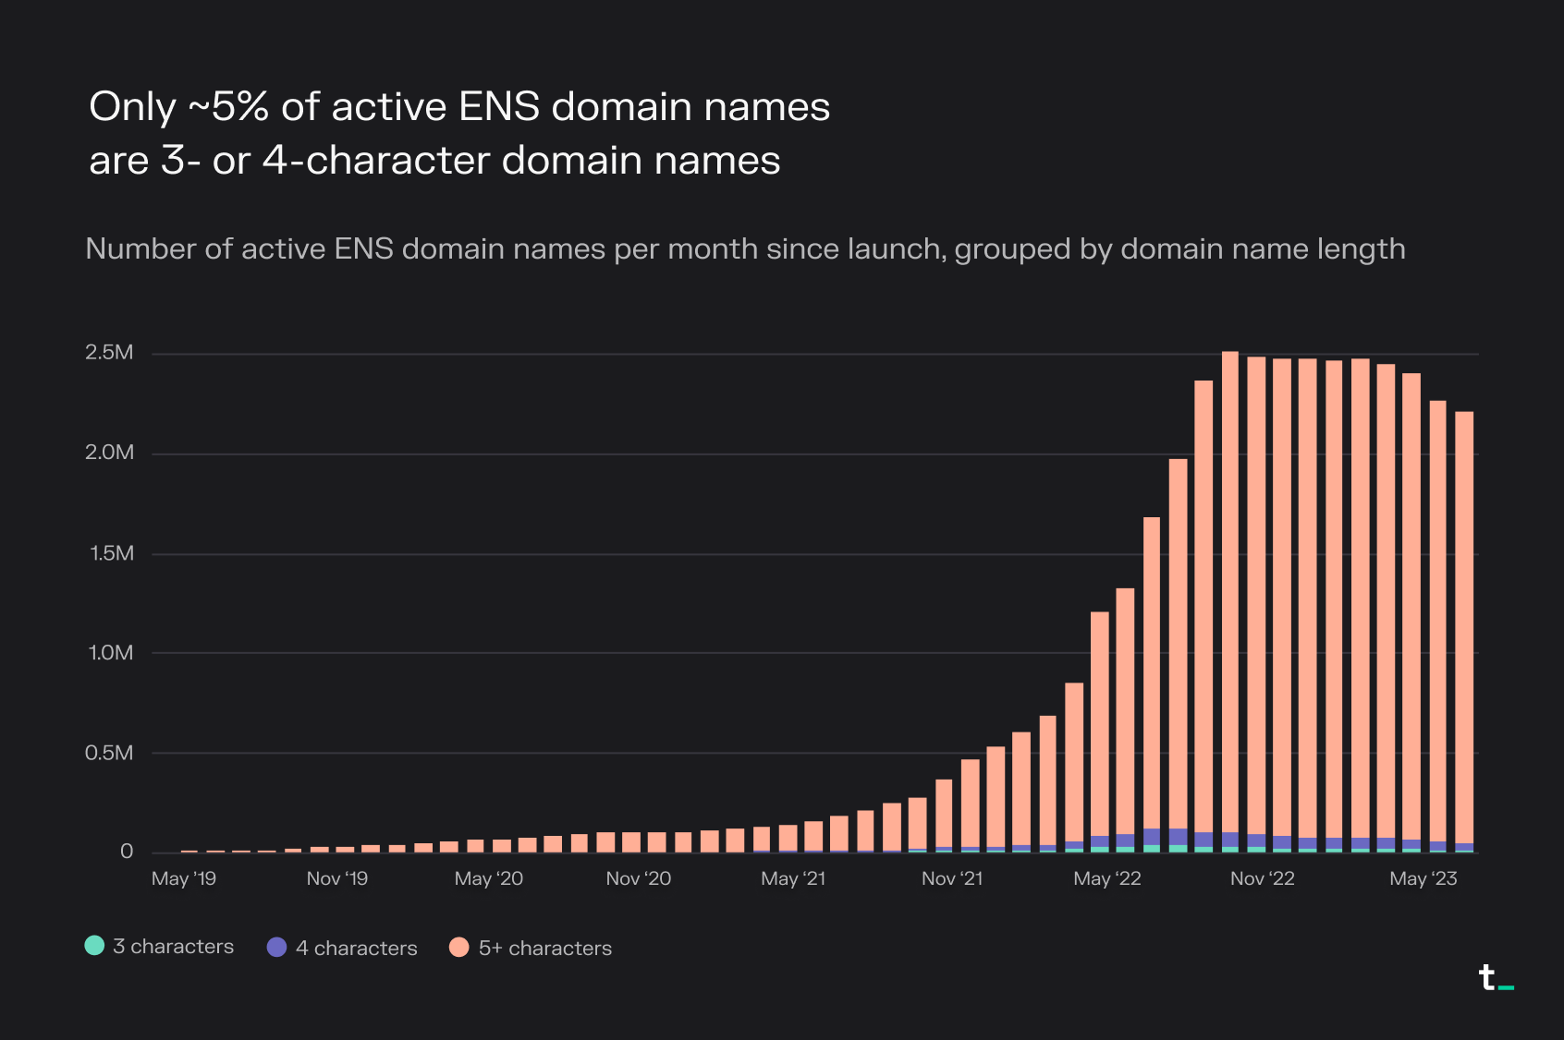Viewport: 1564px width, 1040px height.
Task: Click the purple 4 characters legend dot
Action: tap(276, 948)
